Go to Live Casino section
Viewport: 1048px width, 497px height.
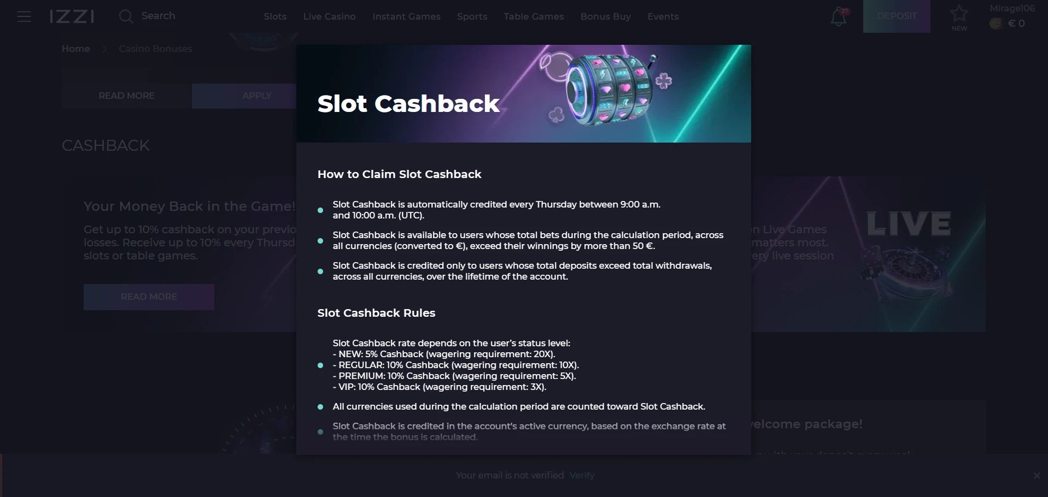pyautogui.click(x=329, y=16)
